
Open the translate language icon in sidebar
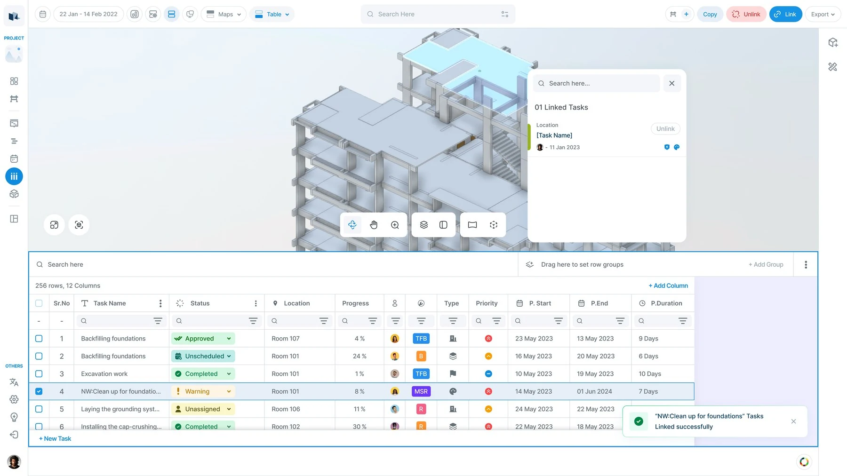pos(14,382)
